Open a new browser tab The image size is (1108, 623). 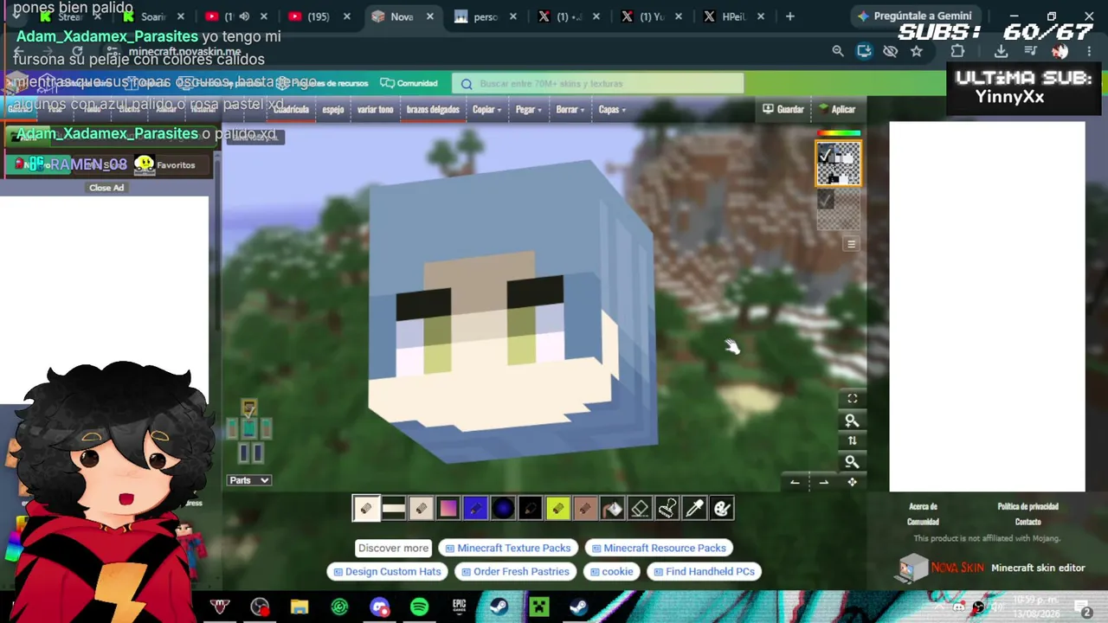pyautogui.click(x=789, y=16)
